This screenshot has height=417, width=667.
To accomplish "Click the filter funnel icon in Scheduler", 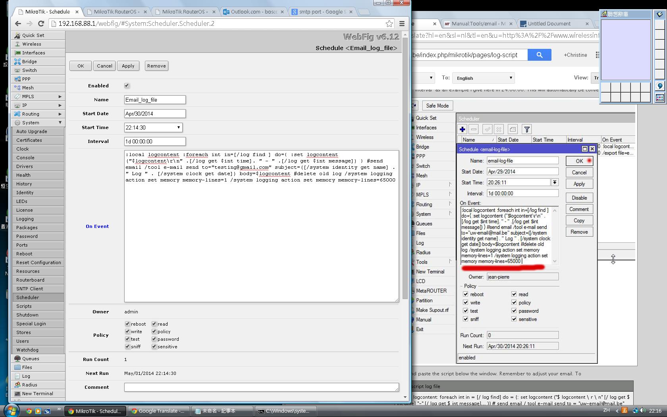I will (526, 129).
